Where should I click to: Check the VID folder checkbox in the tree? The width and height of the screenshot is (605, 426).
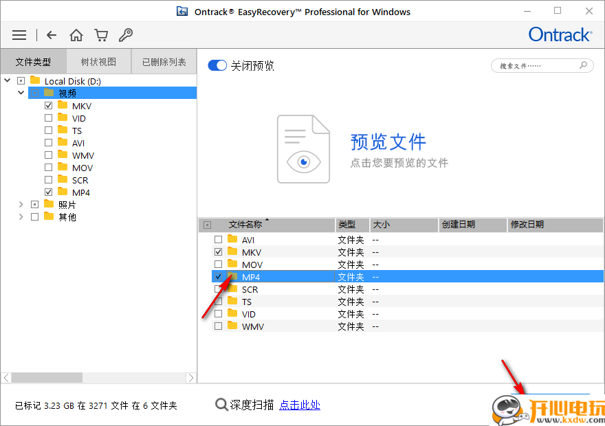point(48,117)
